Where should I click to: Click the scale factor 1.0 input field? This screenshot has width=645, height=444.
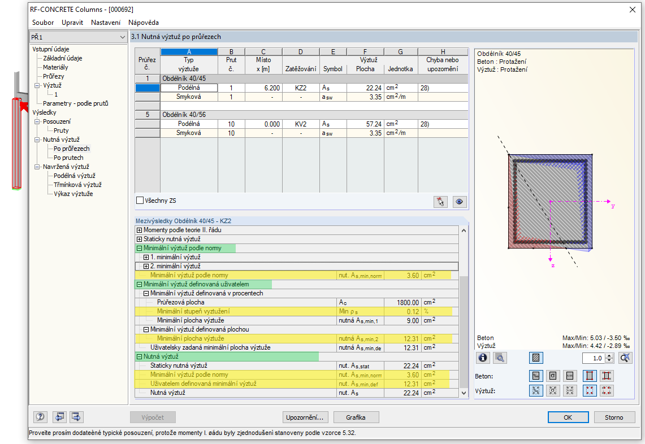(x=594, y=358)
